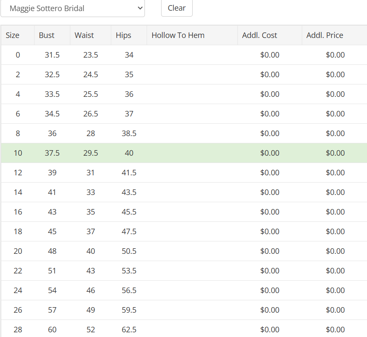The width and height of the screenshot is (367, 337).
Task: Click the Addl. Price column header
Action: [335, 35]
